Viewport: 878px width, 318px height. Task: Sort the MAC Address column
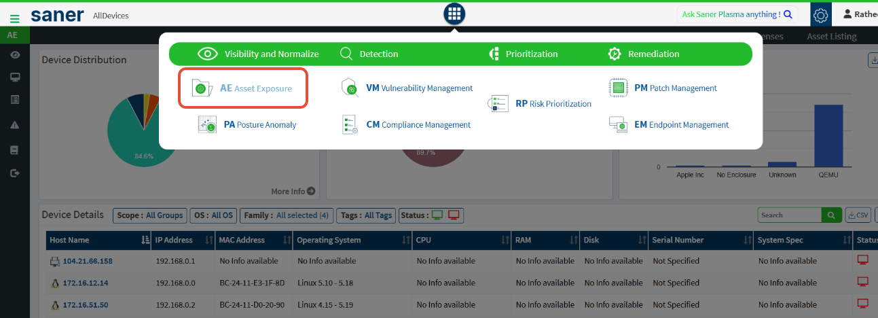(x=287, y=240)
